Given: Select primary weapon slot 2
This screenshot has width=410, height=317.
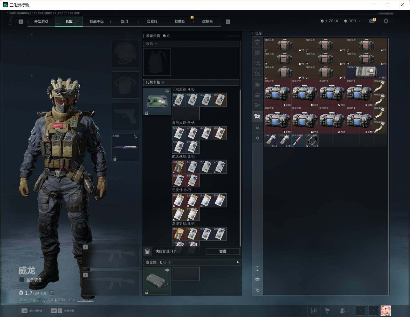Looking at the screenshot, I should coord(111,283).
